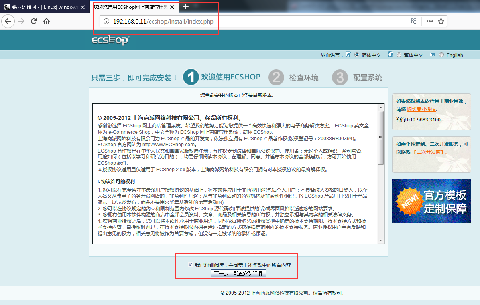Click the 检查环境 step label

click(304, 77)
